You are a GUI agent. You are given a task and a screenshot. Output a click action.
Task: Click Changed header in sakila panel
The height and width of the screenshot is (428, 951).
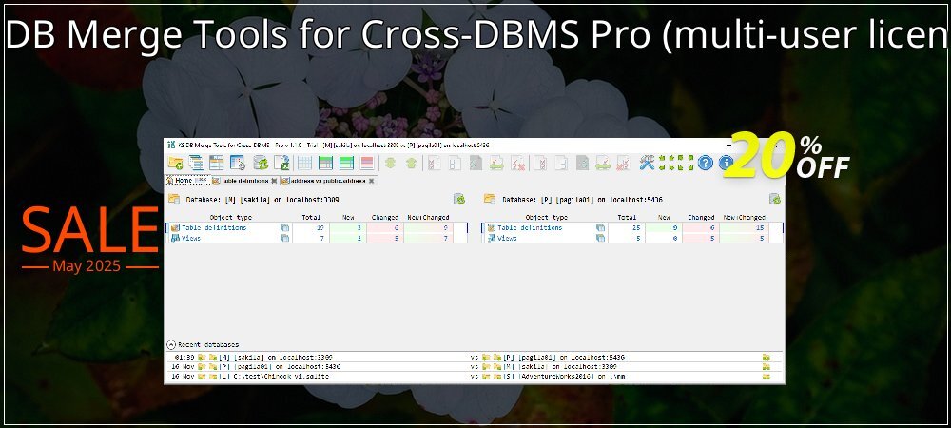385,217
